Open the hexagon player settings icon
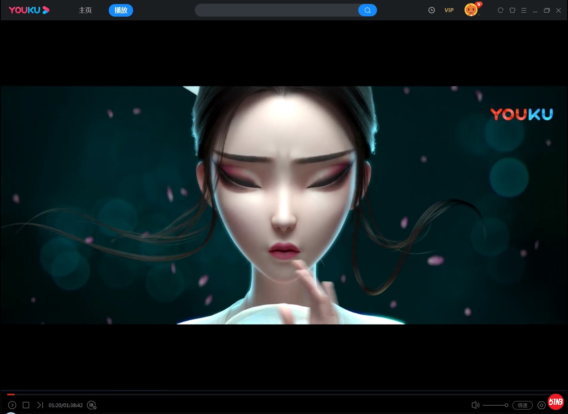 [x=541, y=405]
